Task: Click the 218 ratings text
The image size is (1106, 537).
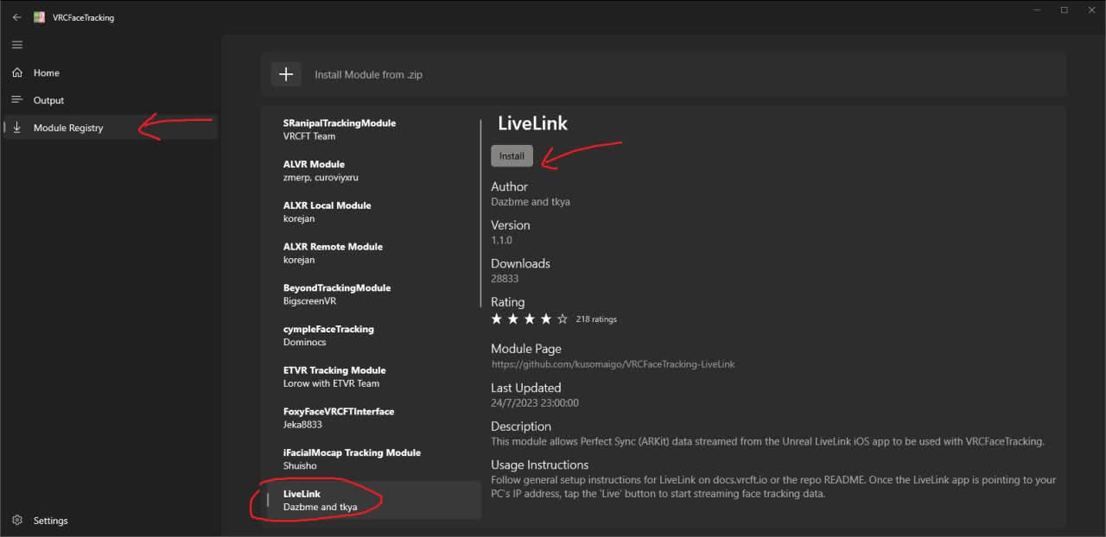Action: 596,319
